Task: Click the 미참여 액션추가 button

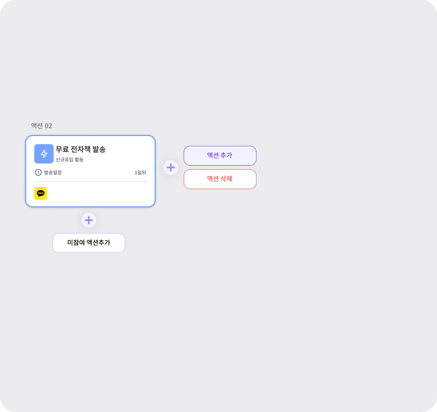Action: [89, 243]
